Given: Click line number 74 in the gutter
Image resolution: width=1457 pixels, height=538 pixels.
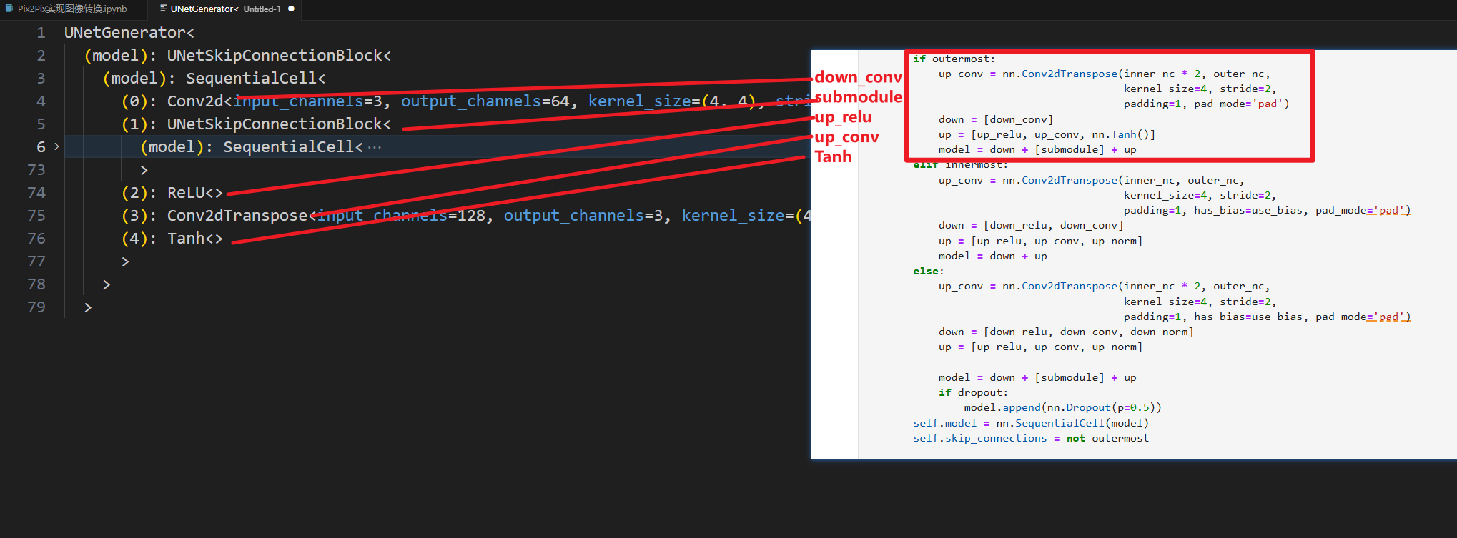Looking at the screenshot, I should tap(36, 193).
